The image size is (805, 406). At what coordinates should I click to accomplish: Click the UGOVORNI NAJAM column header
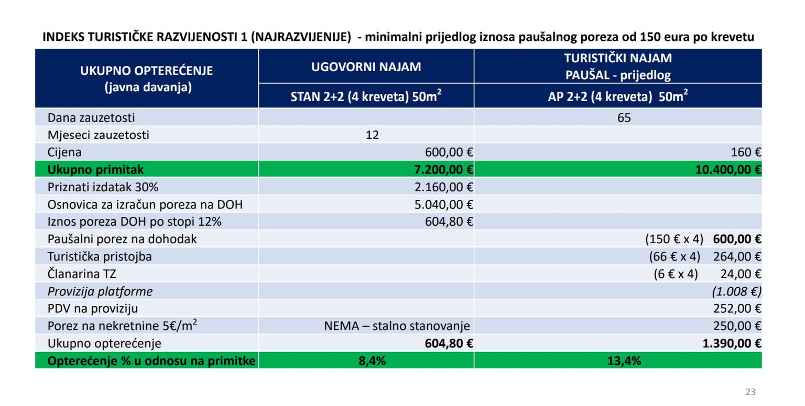pos(366,67)
